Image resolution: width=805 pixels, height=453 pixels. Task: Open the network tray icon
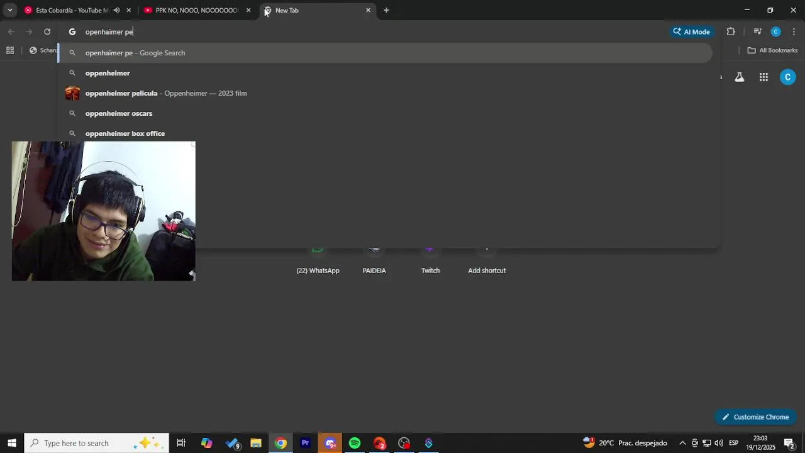pos(707,443)
